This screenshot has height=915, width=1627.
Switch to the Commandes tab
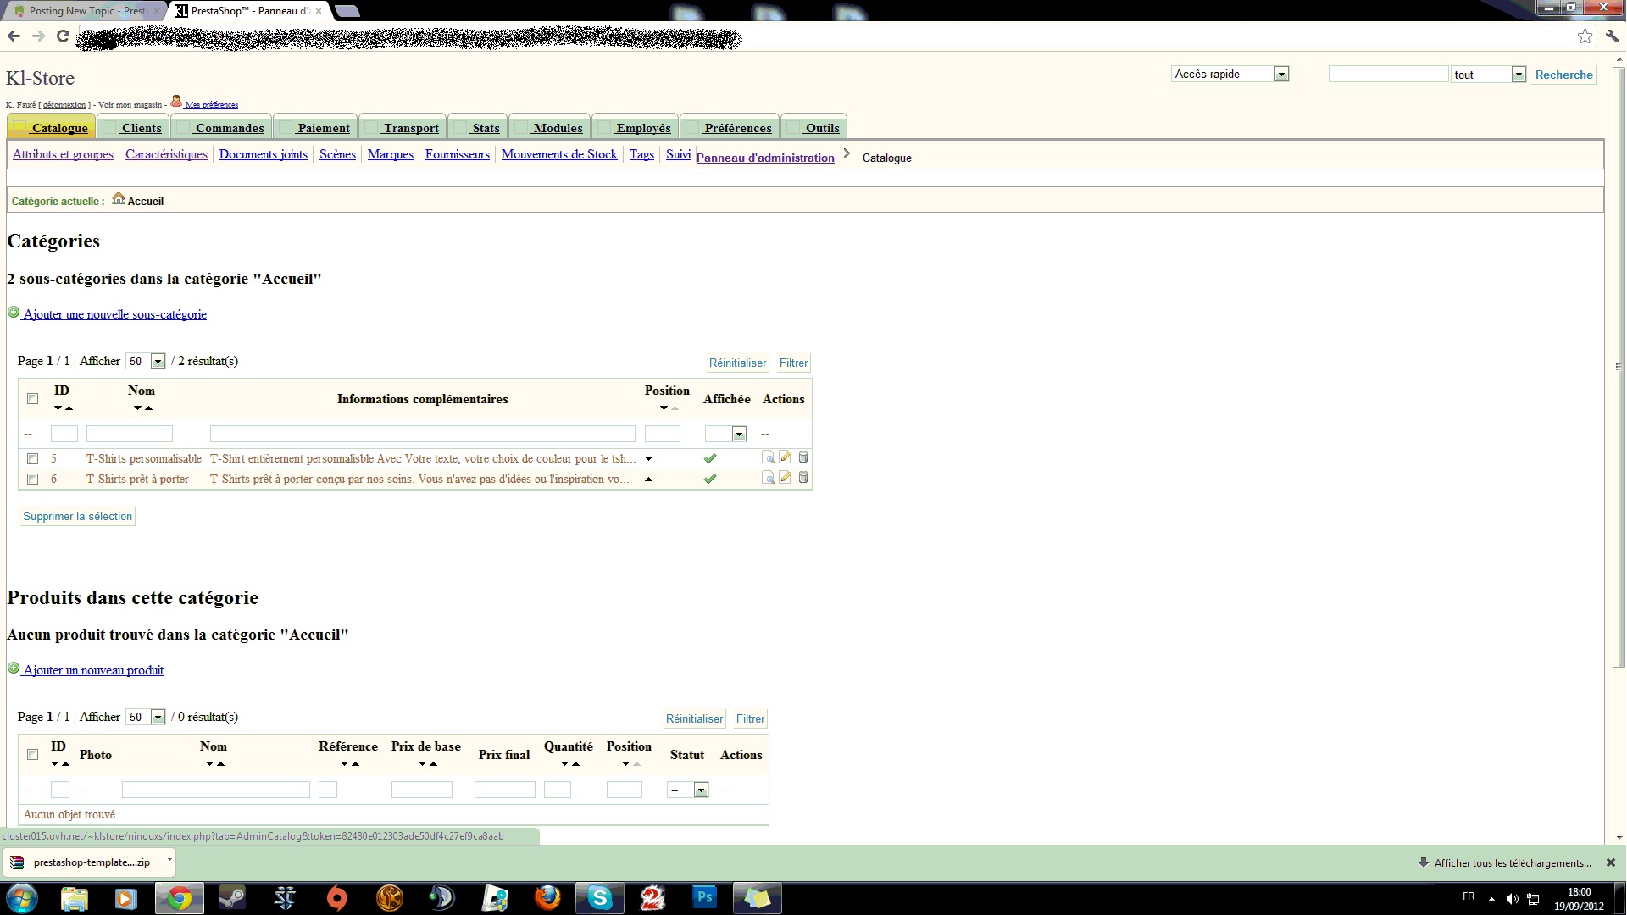tap(229, 128)
